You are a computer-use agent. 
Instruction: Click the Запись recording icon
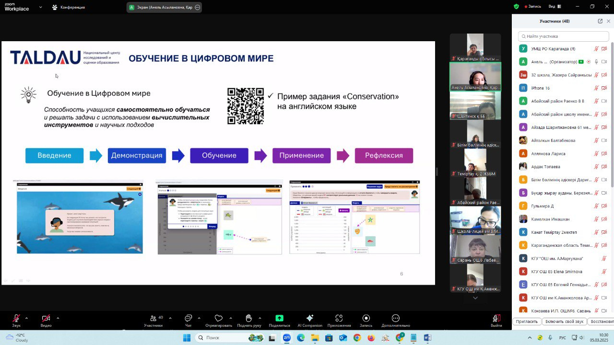366,319
